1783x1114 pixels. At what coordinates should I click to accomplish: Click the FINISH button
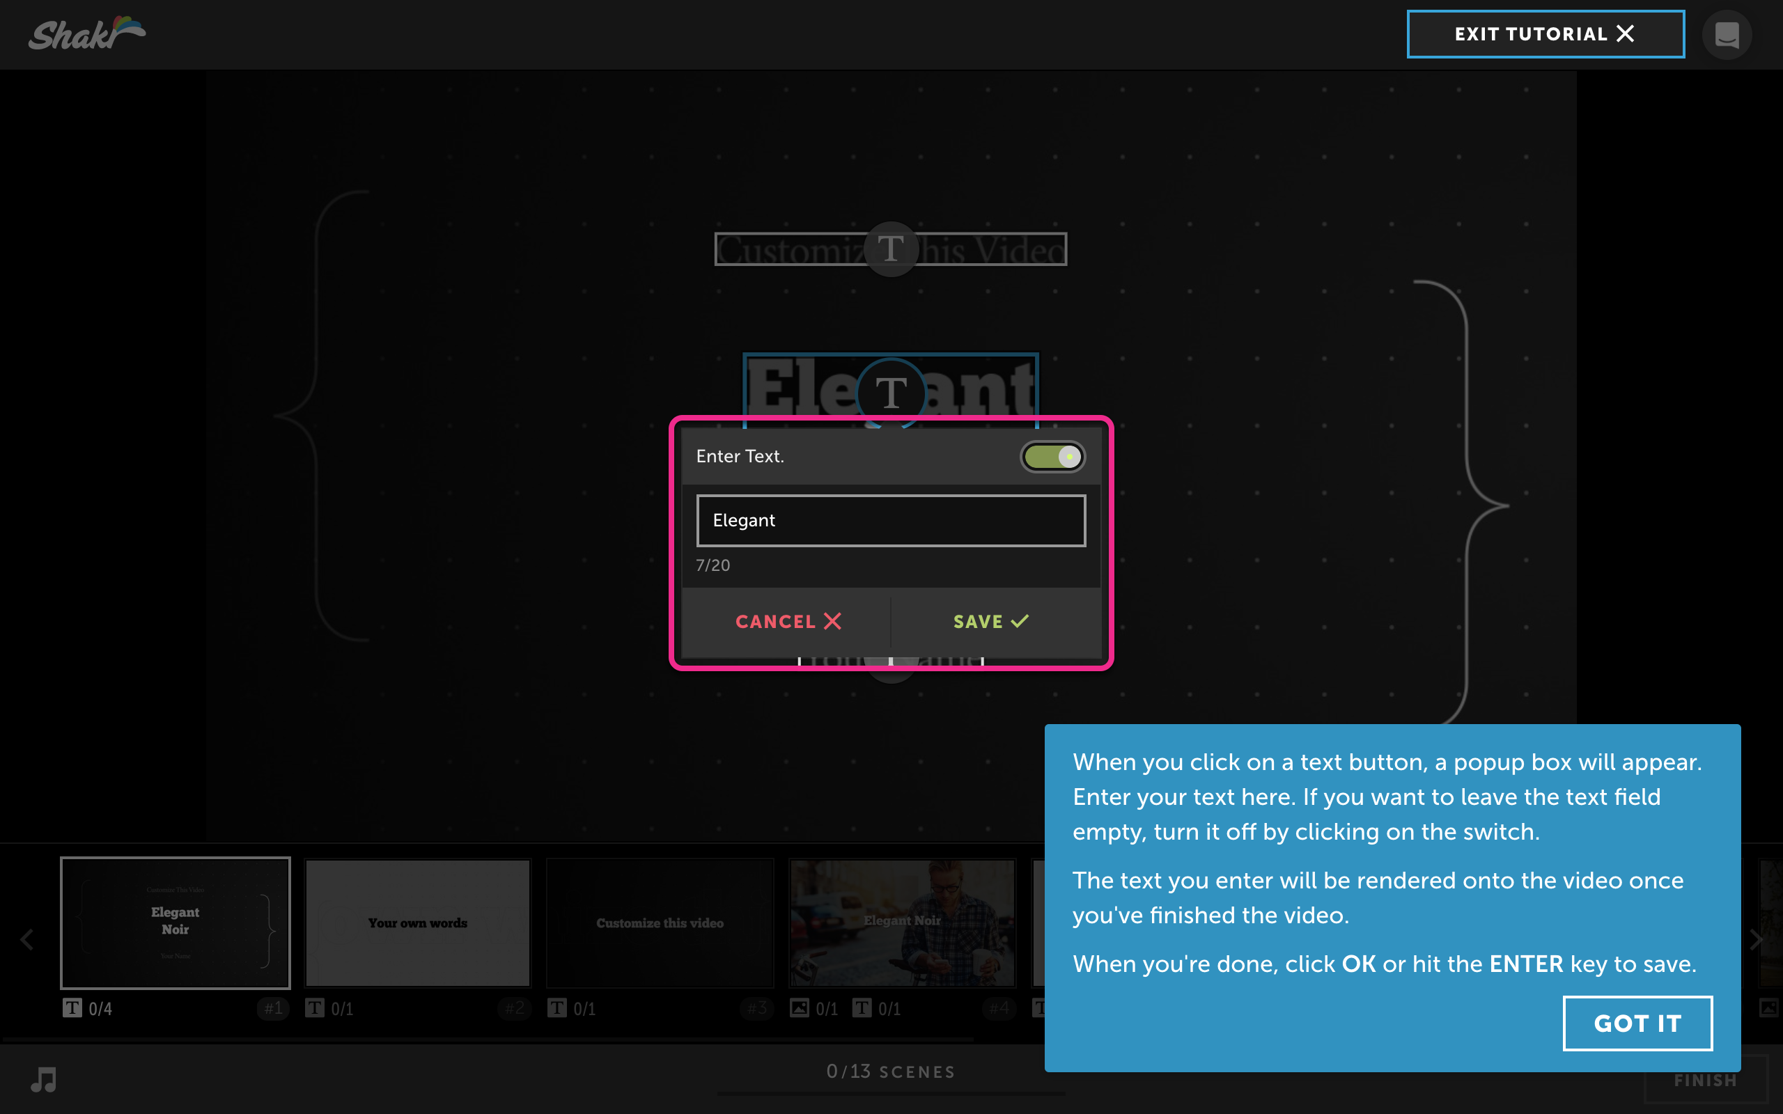pos(1705,1080)
